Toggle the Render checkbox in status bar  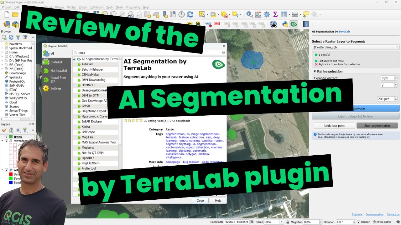[358, 222]
